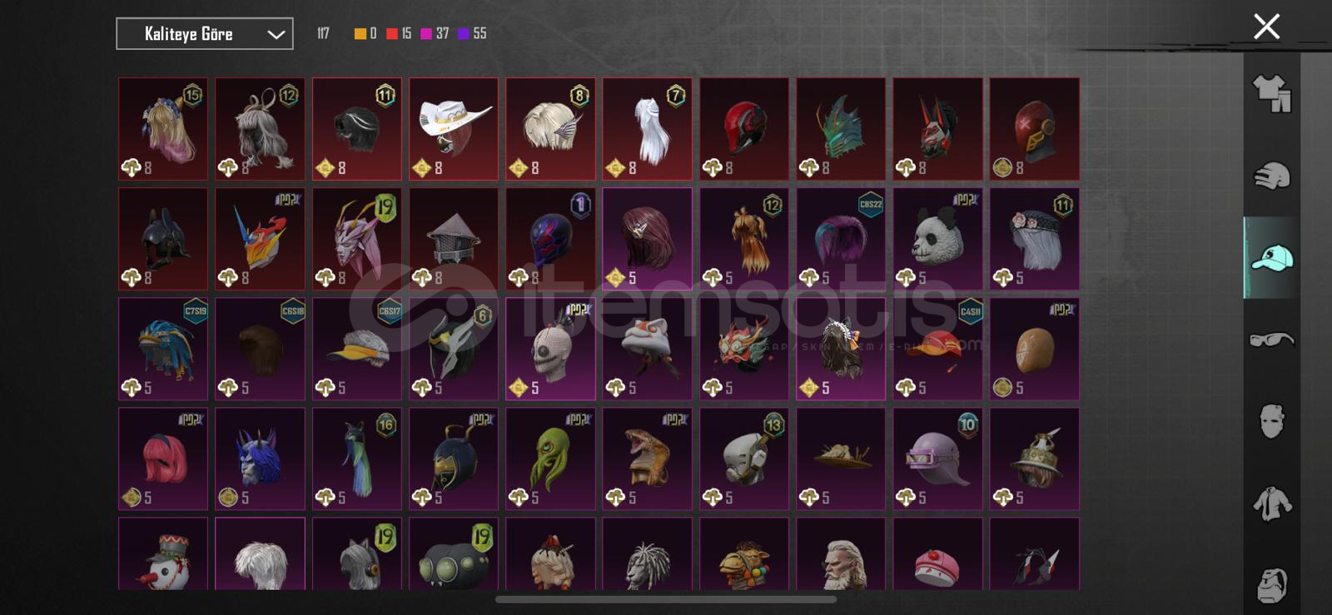Select the panda head mask item
Image resolution: width=1332 pixels, height=615 pixels.
[x=937, y=239]
